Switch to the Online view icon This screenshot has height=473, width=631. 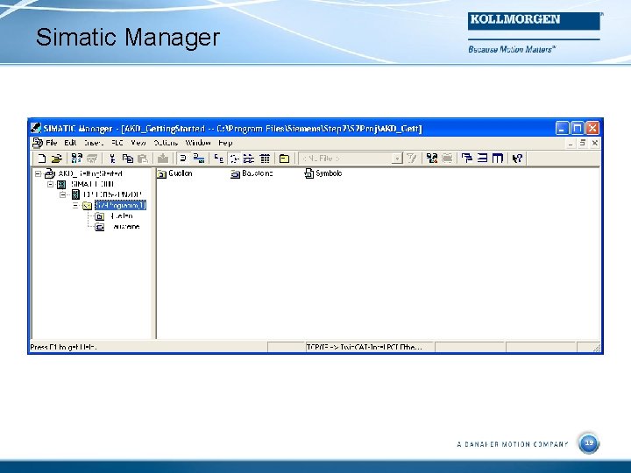[198, 159]
